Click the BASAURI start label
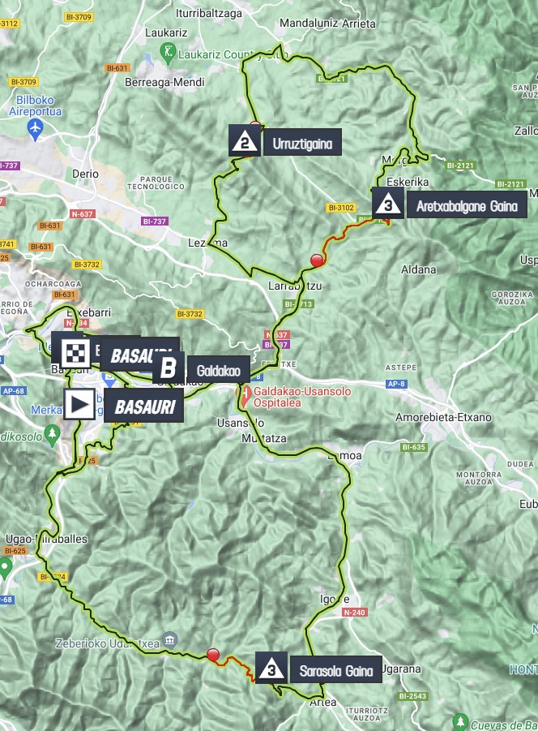Image resolution: width=538 pixels, height=731 pixels. [143, 406]
